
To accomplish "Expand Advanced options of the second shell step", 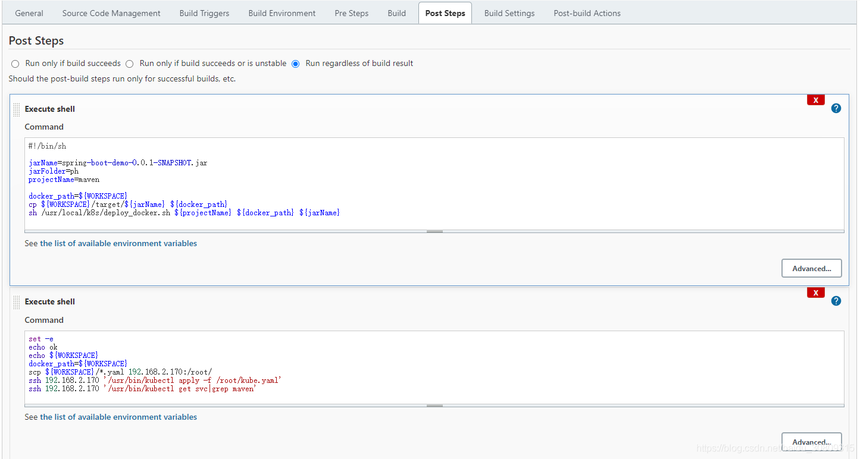I will coord(811,442).
